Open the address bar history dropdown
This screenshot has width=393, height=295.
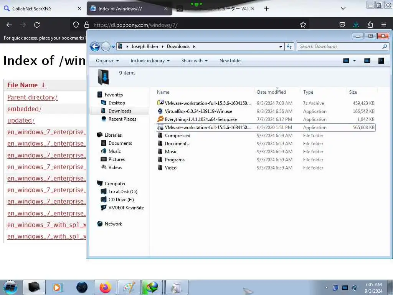[x=281, y=46]
